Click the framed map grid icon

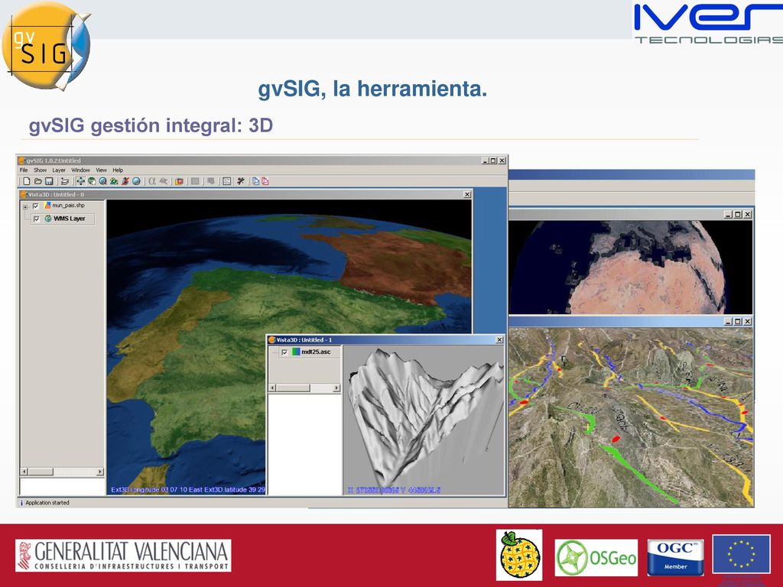point(226,181)
